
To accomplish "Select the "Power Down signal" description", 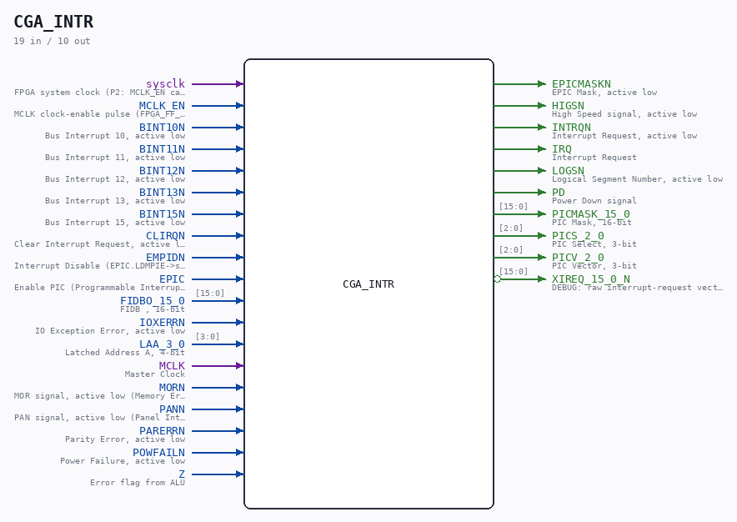I will tap(594, 200).
